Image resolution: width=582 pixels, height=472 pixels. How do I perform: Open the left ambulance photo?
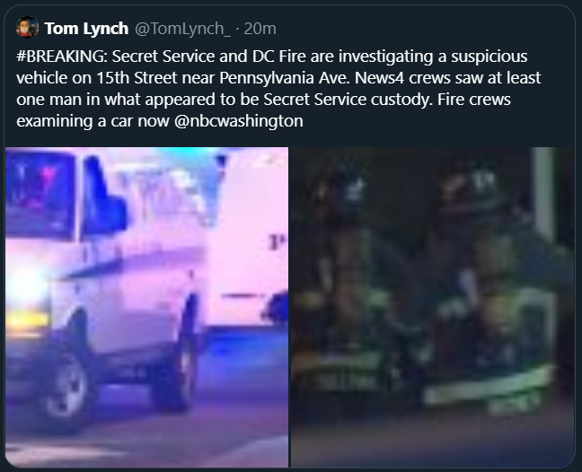[147, 308]
